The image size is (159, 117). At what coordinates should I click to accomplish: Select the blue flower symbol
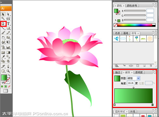(x=137, y=39)
